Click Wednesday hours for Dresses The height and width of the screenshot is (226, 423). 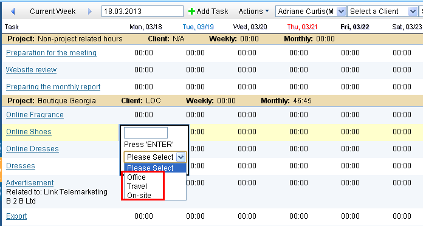point(247,166)
